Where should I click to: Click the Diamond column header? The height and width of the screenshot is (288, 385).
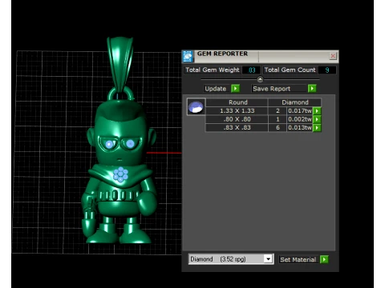coord(295,102)
